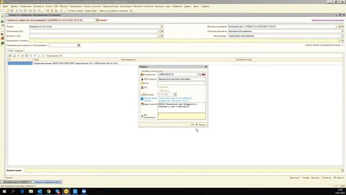The width and height of the screenshot is (346, 195).
Task: Open Действия dropdown at bottom
Action: [x=295, y=178]
